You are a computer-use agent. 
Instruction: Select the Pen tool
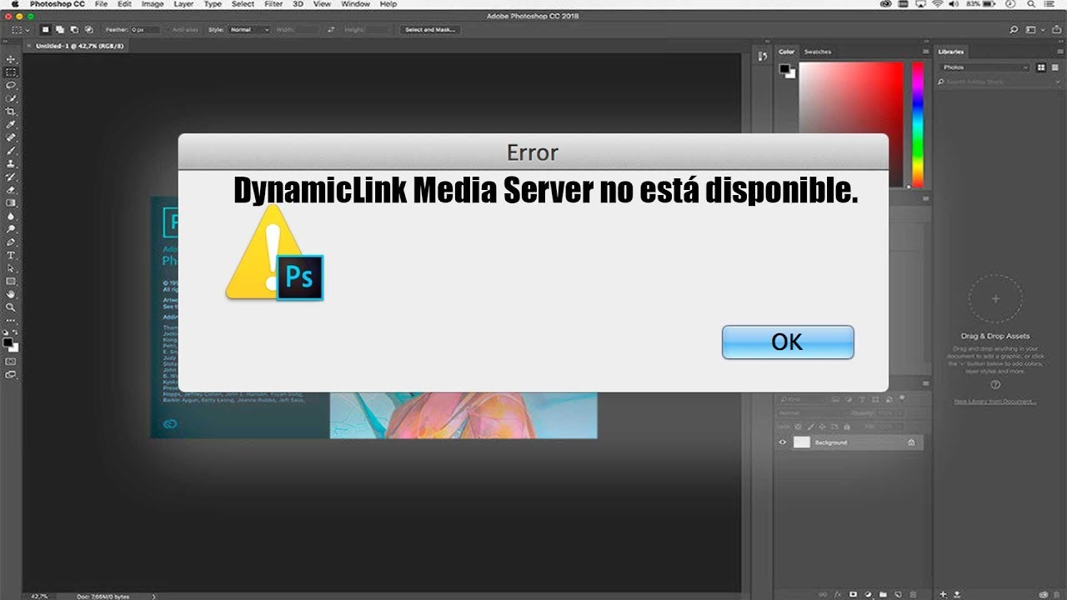(11, 242)
